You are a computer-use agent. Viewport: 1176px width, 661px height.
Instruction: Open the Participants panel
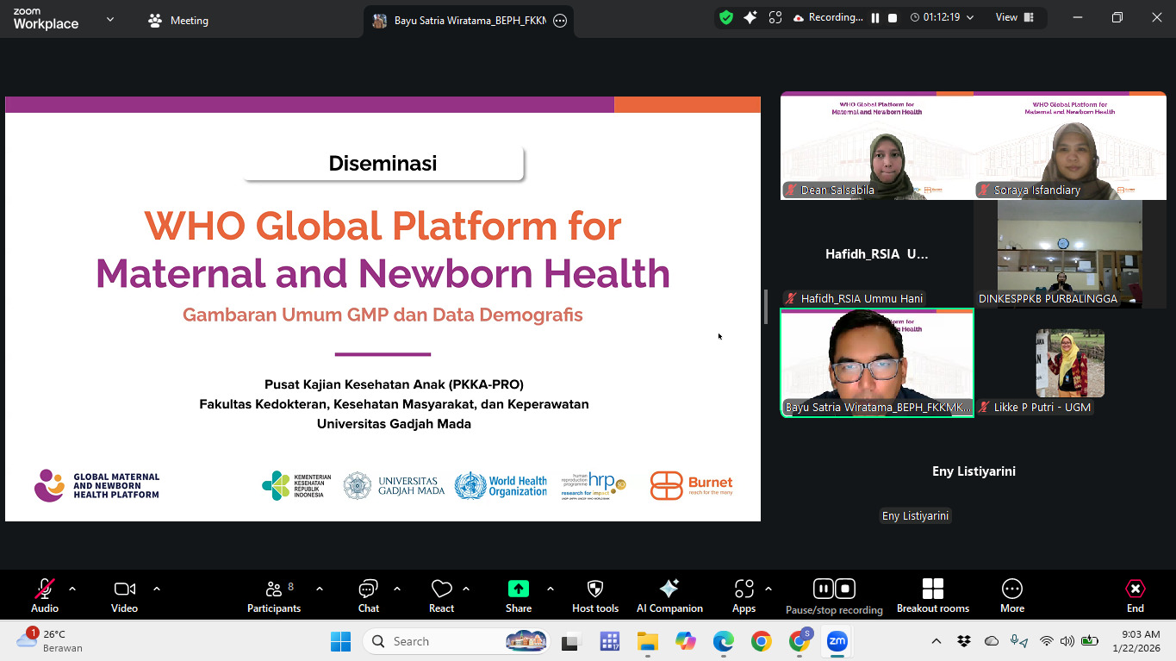pyautogui.click(x=274, y=595)
